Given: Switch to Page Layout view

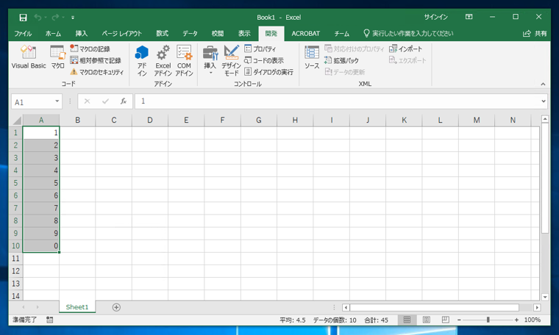Looking at the screenshot, I should coord(426,320).
